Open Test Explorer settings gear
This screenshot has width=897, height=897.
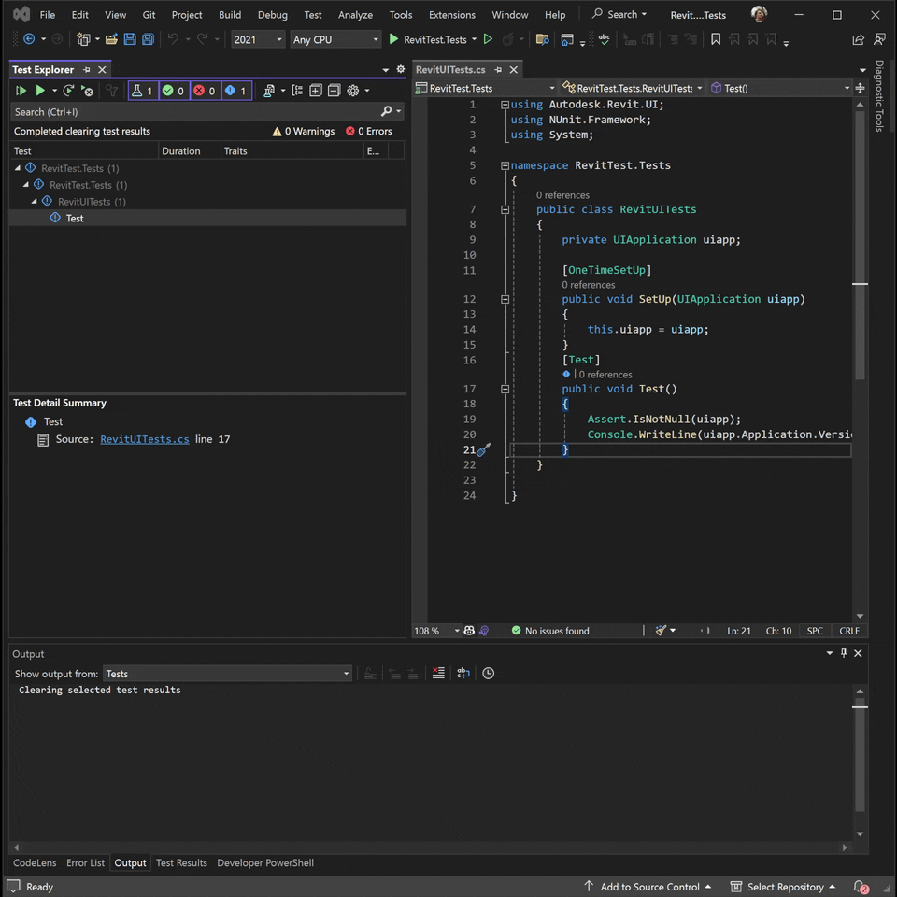[353, 91]
